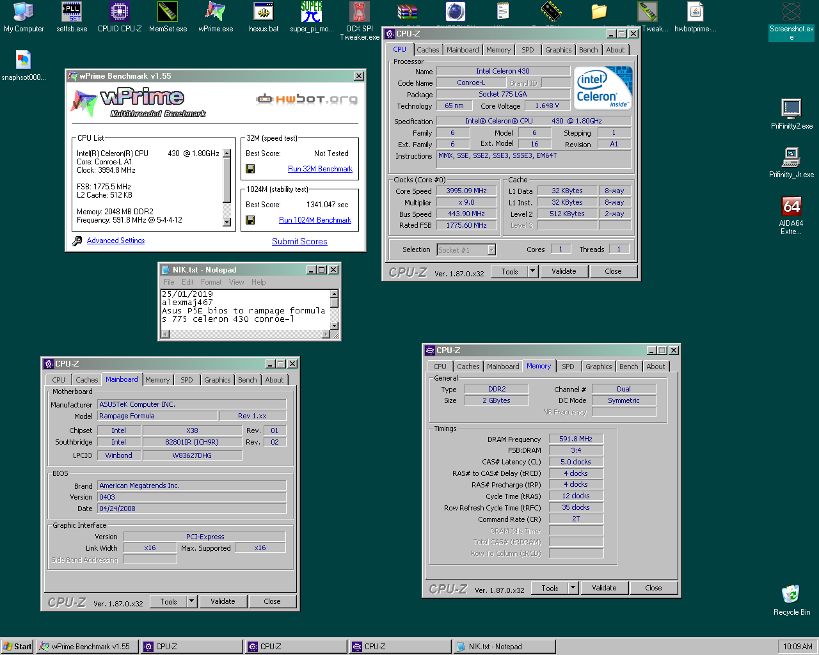819x655 pixels.
Task: Select the yellow folder desktop icon
Action: [x=600, y=12]
